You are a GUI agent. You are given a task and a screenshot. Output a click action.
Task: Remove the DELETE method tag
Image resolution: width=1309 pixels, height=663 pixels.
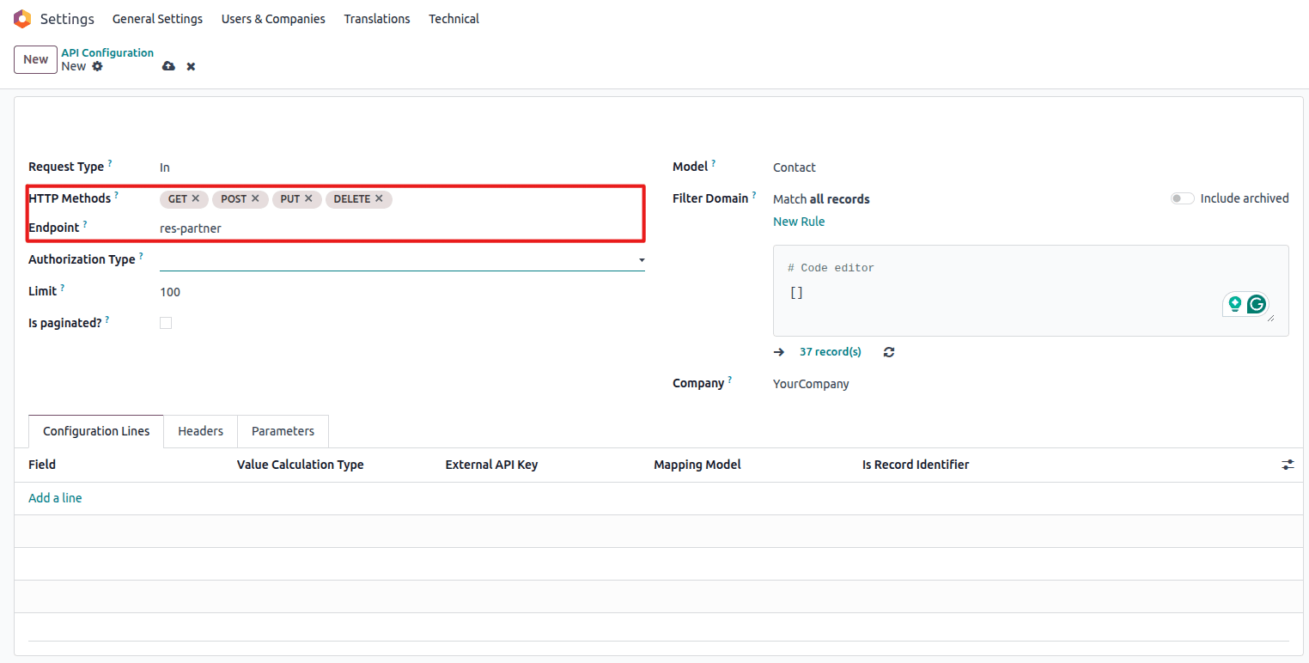click(379, 198)
